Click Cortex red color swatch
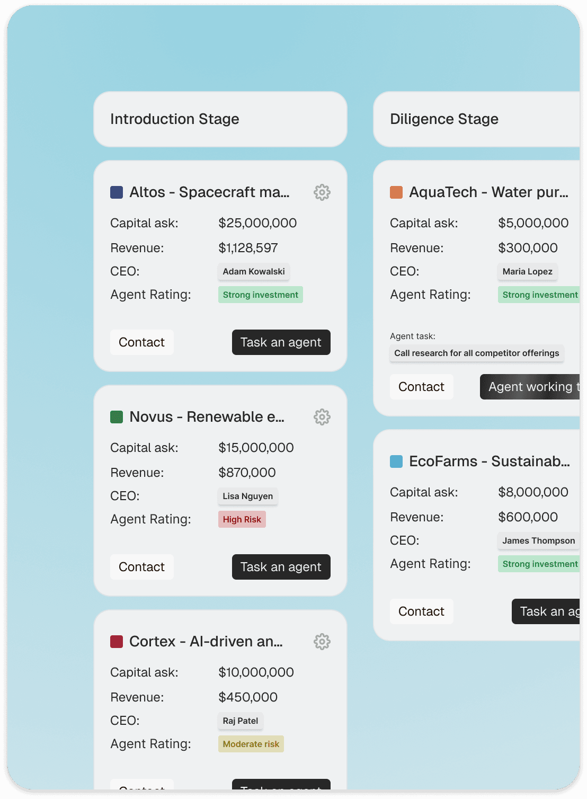The width and height of the screenshot is (587, 799). point(117,642)
